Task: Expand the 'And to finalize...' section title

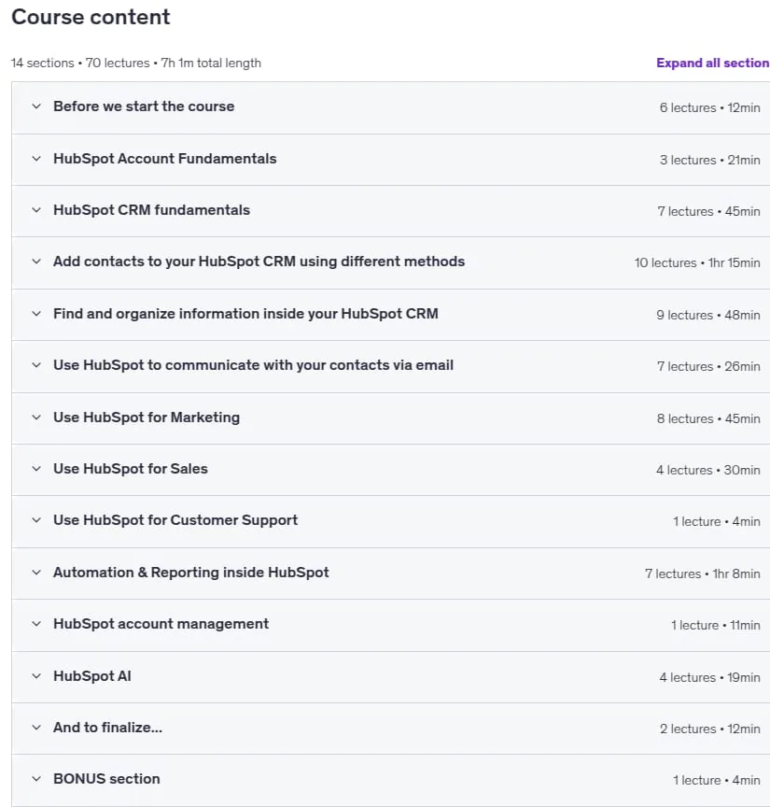Action: [x=107, y=728]
